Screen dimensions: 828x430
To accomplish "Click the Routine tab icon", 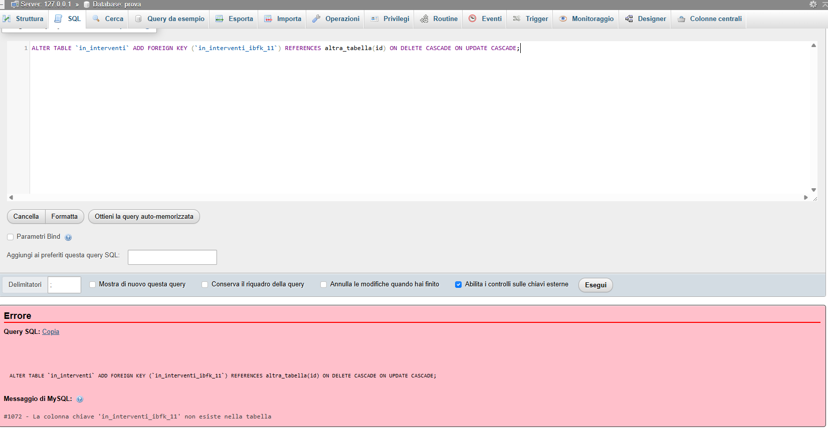I will (424, 19).
